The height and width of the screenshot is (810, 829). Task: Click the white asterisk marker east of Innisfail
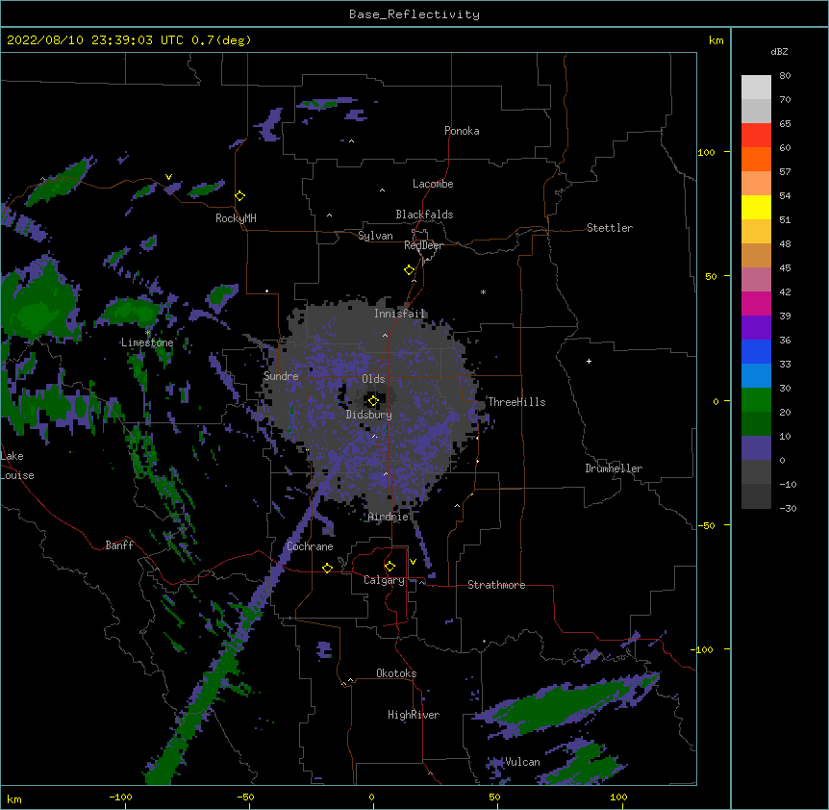pos(483,291)
